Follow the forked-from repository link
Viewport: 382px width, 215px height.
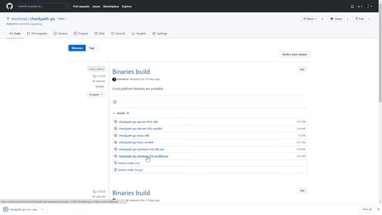pyautogui.click(x=30, y=24)
